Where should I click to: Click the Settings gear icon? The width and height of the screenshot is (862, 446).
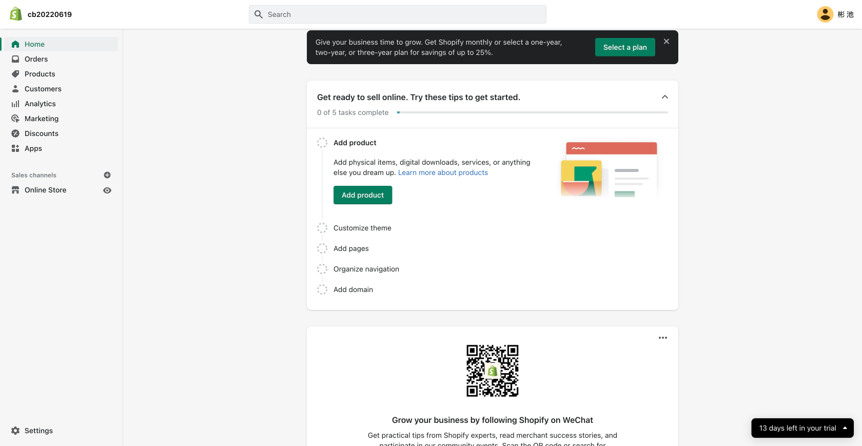(15, 431)
